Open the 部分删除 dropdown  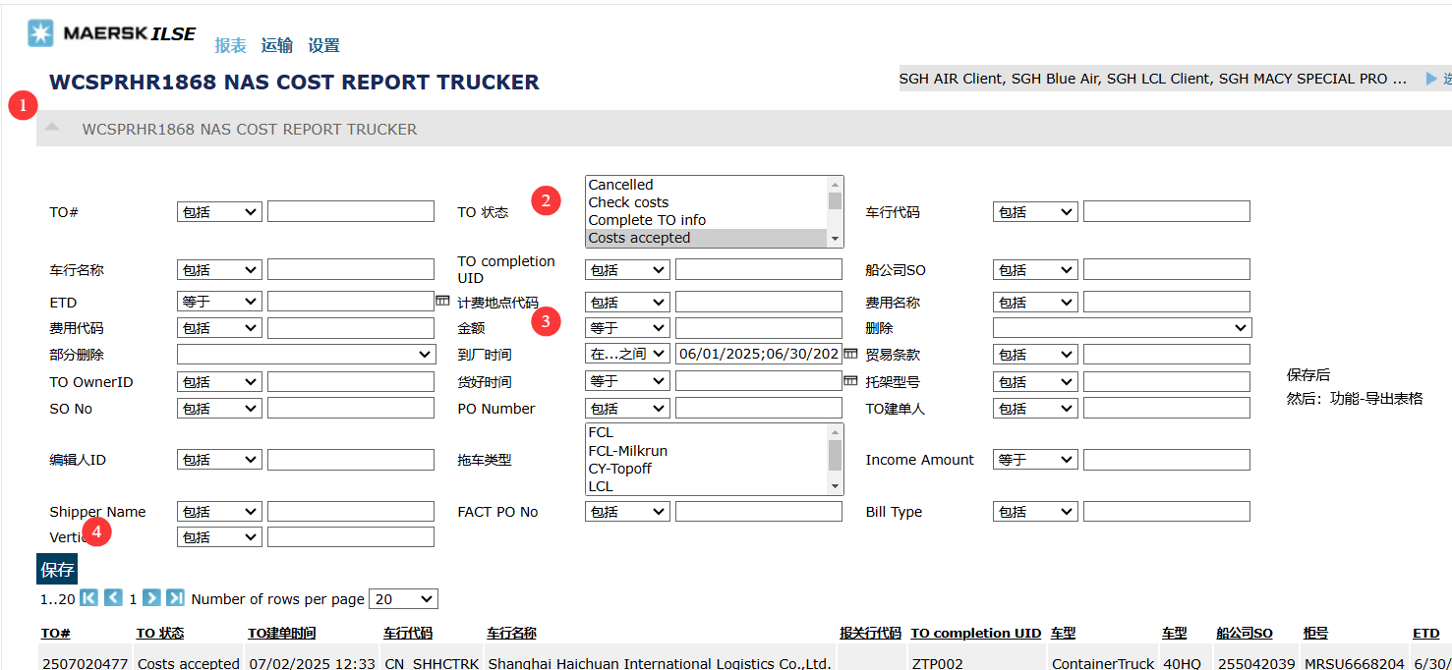[306, 355]
